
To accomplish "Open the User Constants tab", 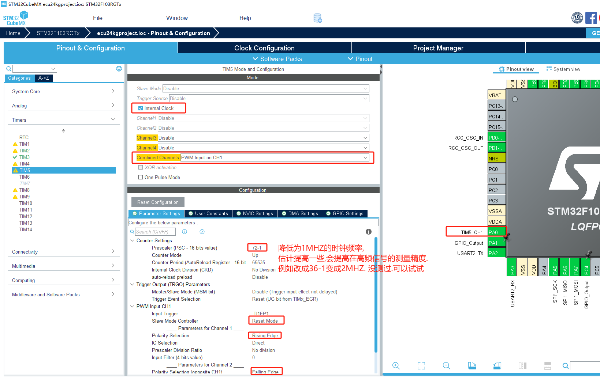I will tap(208, 213).
